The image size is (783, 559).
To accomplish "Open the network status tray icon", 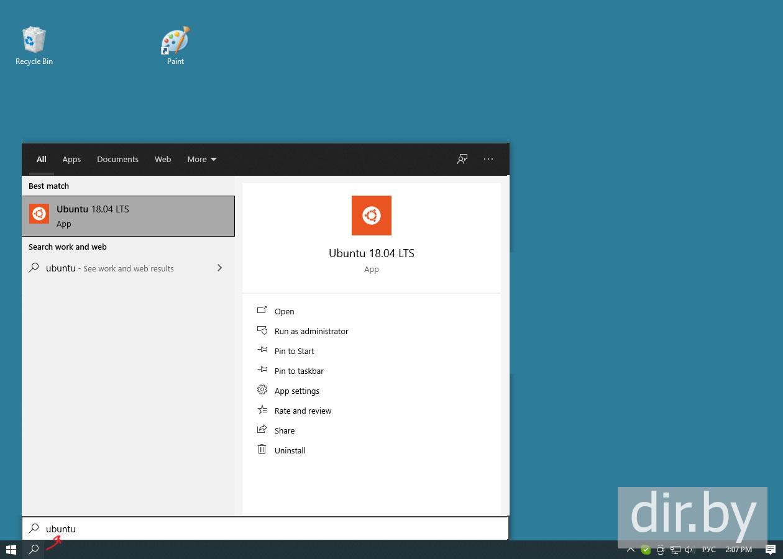I will point(675,550).
